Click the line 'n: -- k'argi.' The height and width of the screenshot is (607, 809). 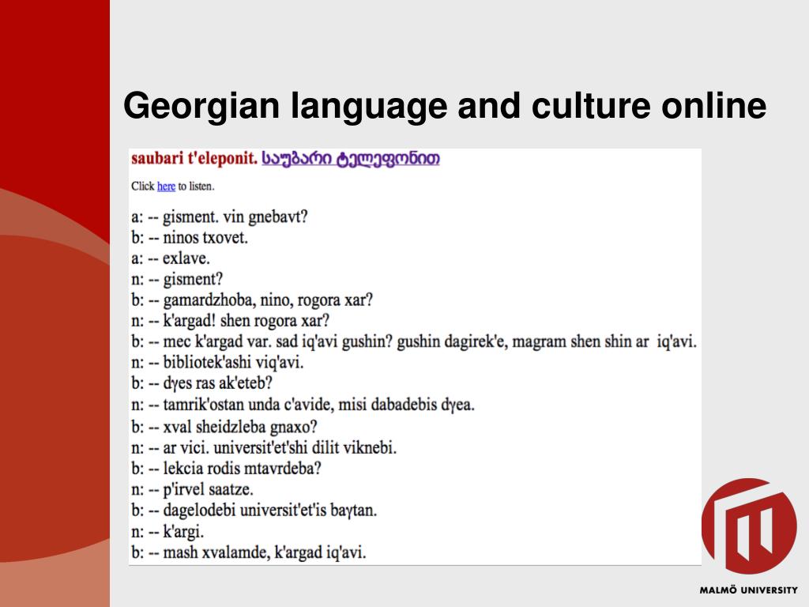[167, 532]
